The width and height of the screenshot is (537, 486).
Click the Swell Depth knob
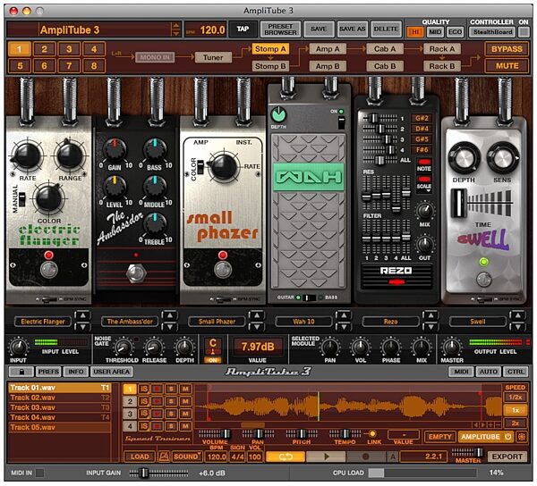coord(464,157)
